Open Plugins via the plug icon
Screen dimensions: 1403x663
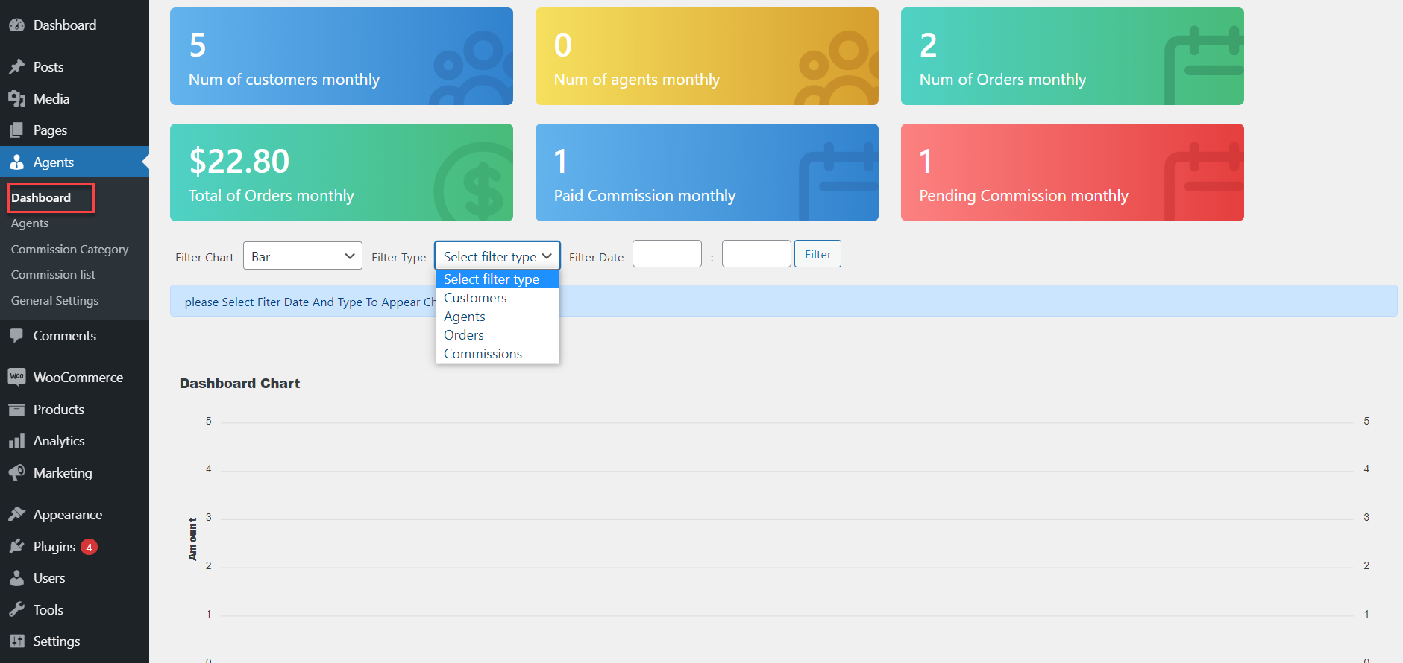pos(16,547)
